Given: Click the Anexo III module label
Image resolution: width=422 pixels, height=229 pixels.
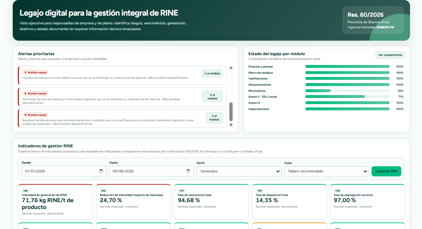Looking at the screenshot, I should (x=254, y=103).
